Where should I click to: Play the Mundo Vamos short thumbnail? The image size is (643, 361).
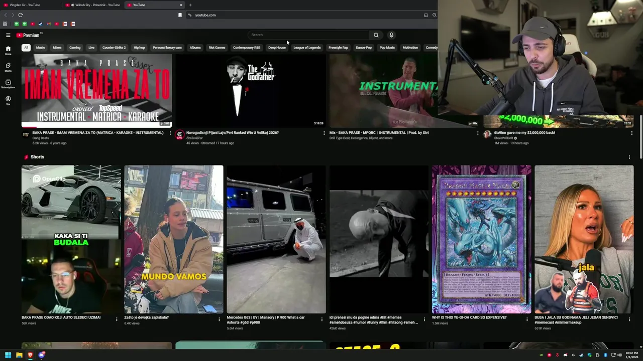tap(174, 239)
